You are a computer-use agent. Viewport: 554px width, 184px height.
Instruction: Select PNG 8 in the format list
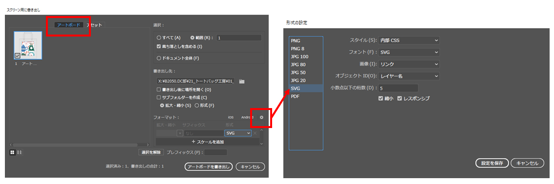(306, 49)
